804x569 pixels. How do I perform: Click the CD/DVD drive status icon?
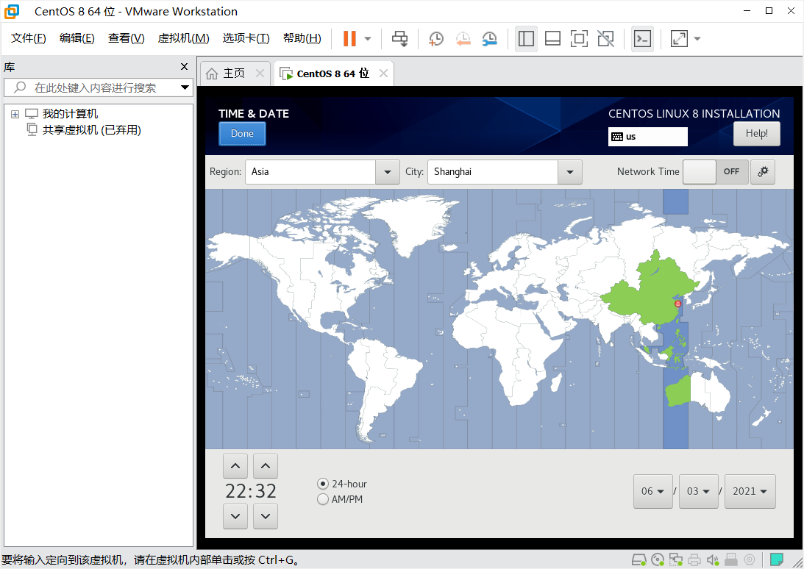pyautogui.click(x=658, y=559)
